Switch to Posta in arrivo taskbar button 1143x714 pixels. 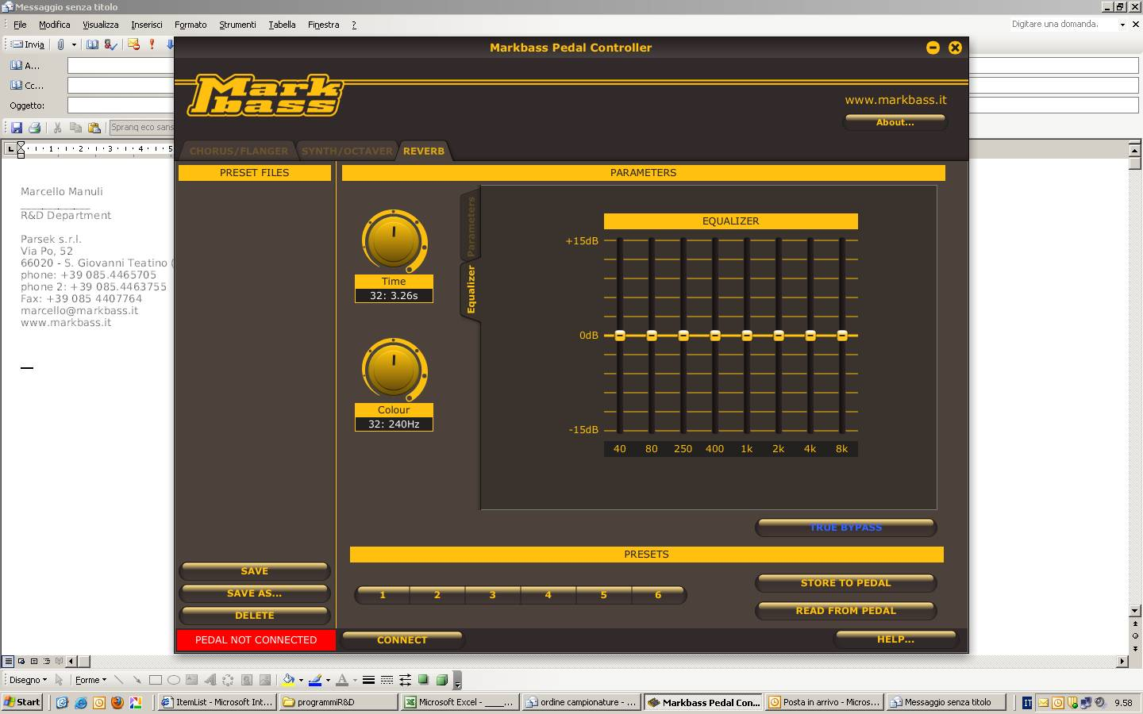(x=824, y=702)
